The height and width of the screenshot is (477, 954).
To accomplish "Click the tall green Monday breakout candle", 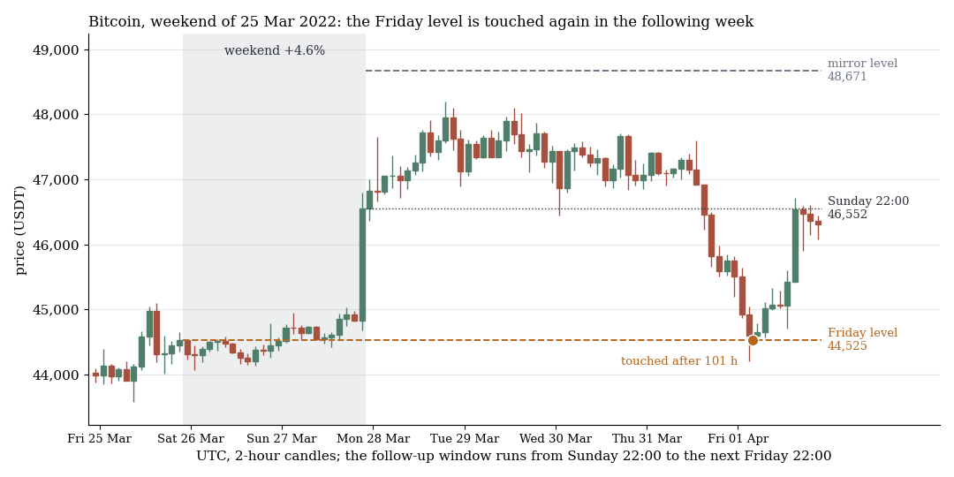I will click(x=363, y=265).
